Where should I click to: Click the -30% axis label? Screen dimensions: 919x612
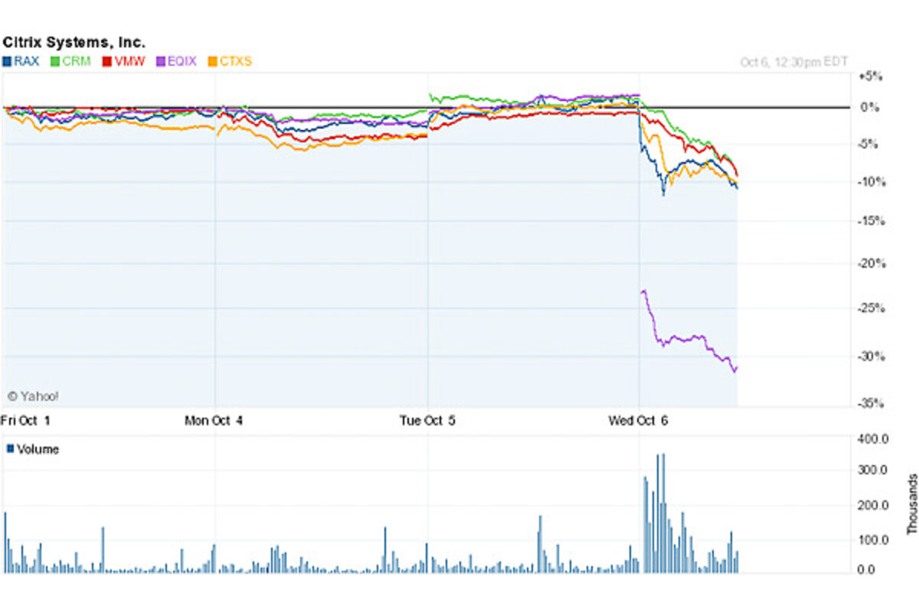871,356
